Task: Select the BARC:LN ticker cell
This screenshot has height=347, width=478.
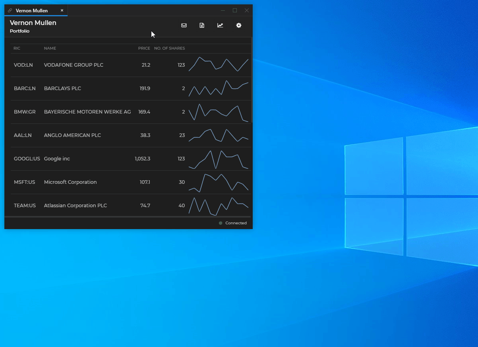Action: [x=25, y=89]
